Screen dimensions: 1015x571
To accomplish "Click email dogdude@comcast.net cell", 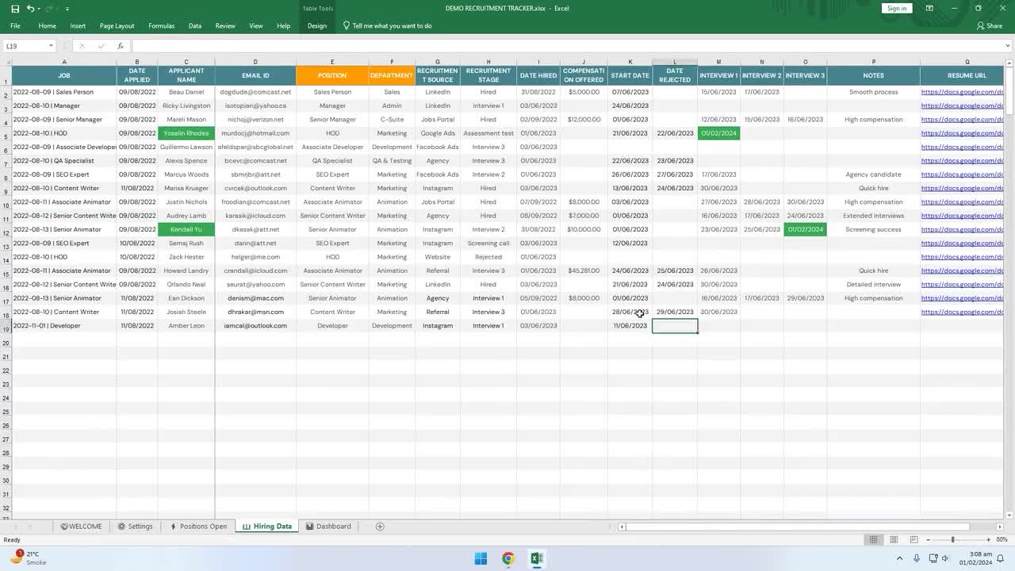I will point(255,92).
